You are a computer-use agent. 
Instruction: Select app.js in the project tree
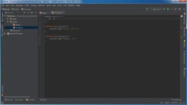[18, 25]
